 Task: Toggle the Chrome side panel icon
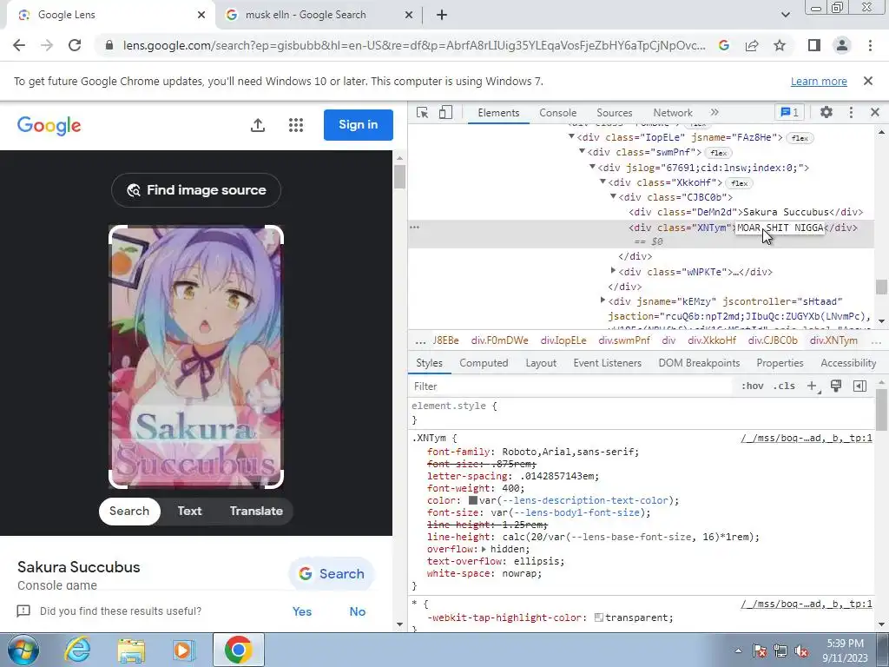pyautogui.click(x=814, y=45)
